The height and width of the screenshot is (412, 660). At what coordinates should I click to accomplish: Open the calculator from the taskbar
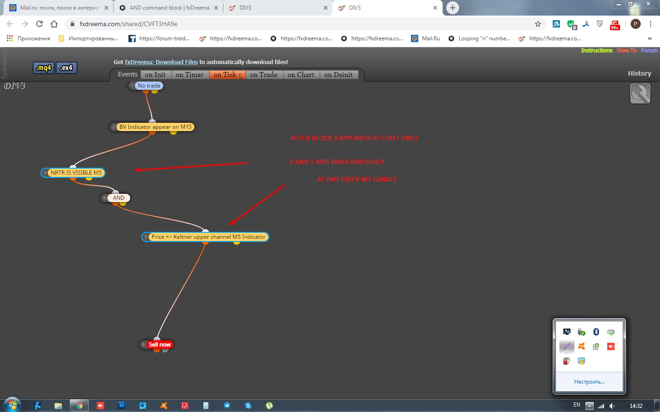pyautogui.click(x=206, y=406)
